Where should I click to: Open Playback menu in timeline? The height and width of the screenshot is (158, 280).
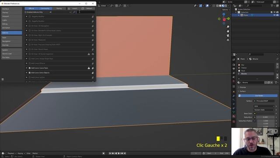click(x=12, y=153)
